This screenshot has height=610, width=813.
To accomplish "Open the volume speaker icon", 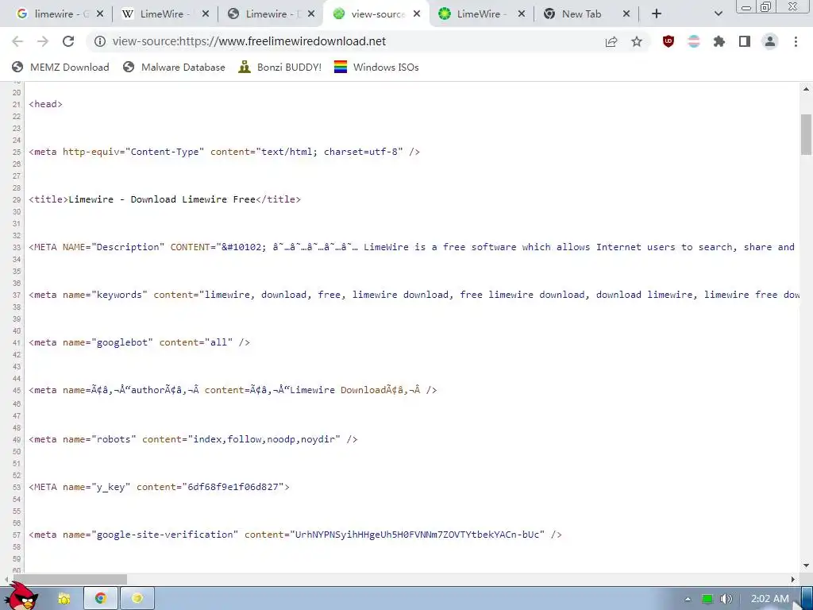I will pyautogui.click(x=726, y=599).
